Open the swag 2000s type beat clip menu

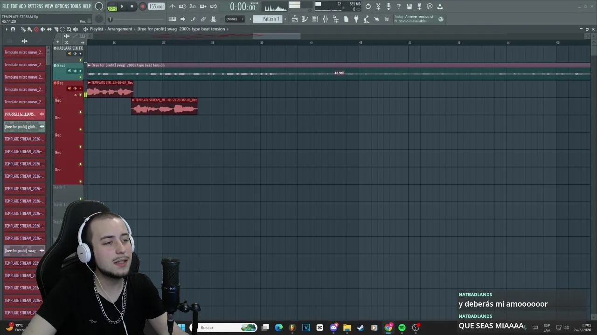89,65
